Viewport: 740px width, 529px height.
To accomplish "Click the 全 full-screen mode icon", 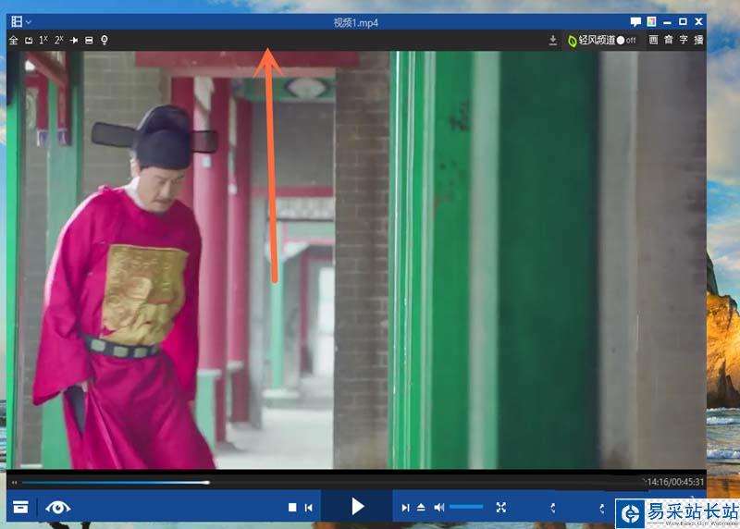I will [x=14, y=41].
